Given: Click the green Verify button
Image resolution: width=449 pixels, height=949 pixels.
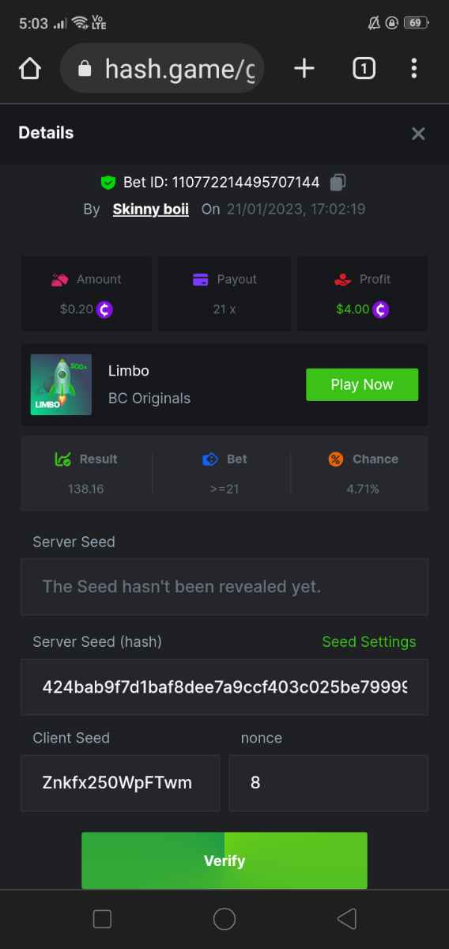Looking at the screenshot, I should click(x=224, y=860).
